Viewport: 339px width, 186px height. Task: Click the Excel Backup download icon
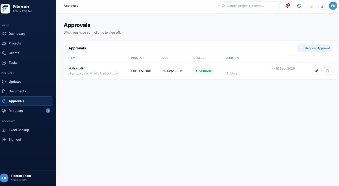click(4, 130)
